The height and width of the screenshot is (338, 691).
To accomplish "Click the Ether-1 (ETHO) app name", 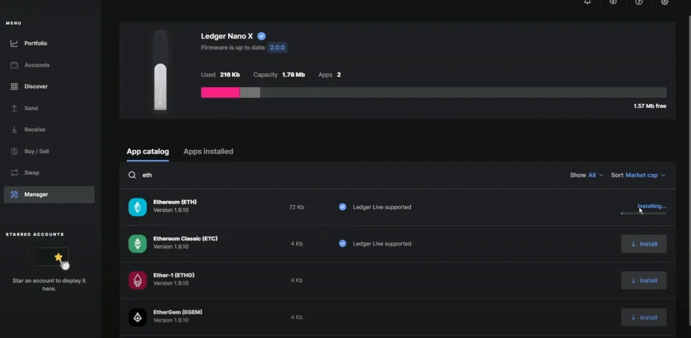I will click(173, 275).
